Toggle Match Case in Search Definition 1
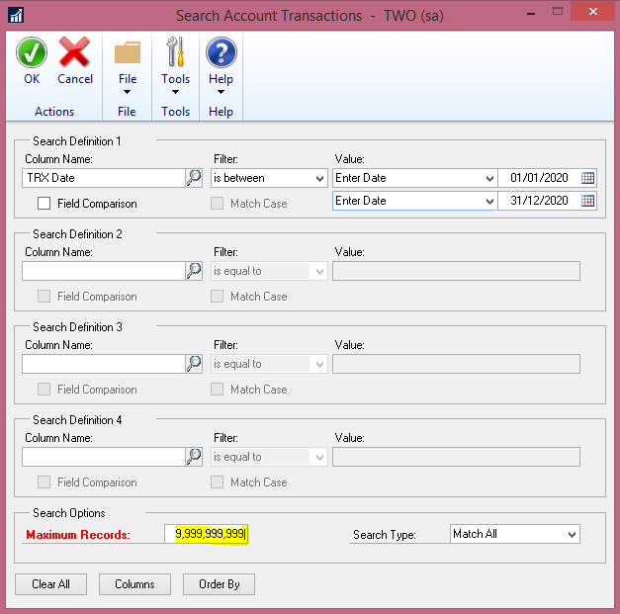Viewport: 620px width, 614px height. point(218,204)
